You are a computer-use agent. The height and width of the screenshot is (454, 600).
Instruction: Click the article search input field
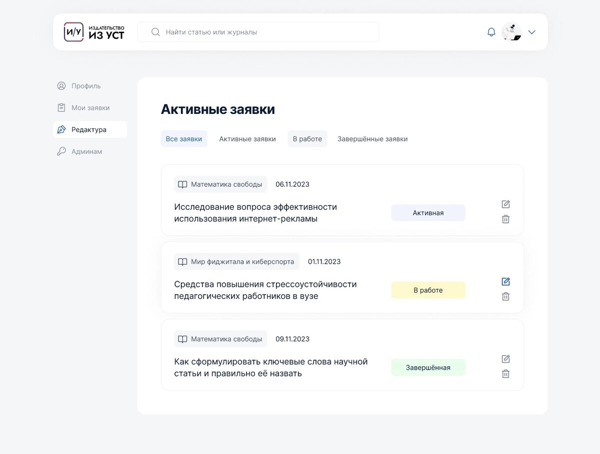point(258,31)
